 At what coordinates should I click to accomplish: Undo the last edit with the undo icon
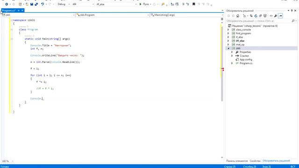point(43,4)
